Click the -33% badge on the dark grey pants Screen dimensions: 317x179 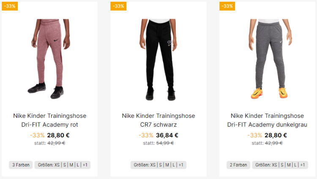point(227,6)
